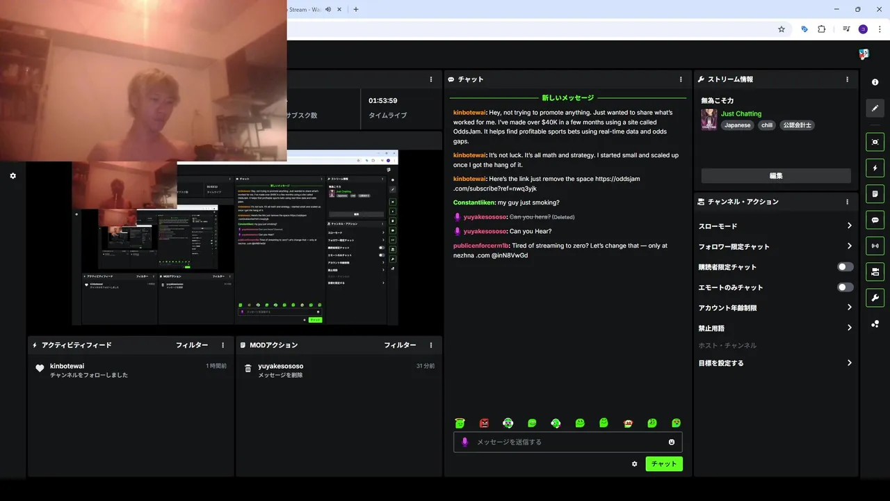Expand the follower-only chat option (フォロワー限定チャット)

[775, 246]
